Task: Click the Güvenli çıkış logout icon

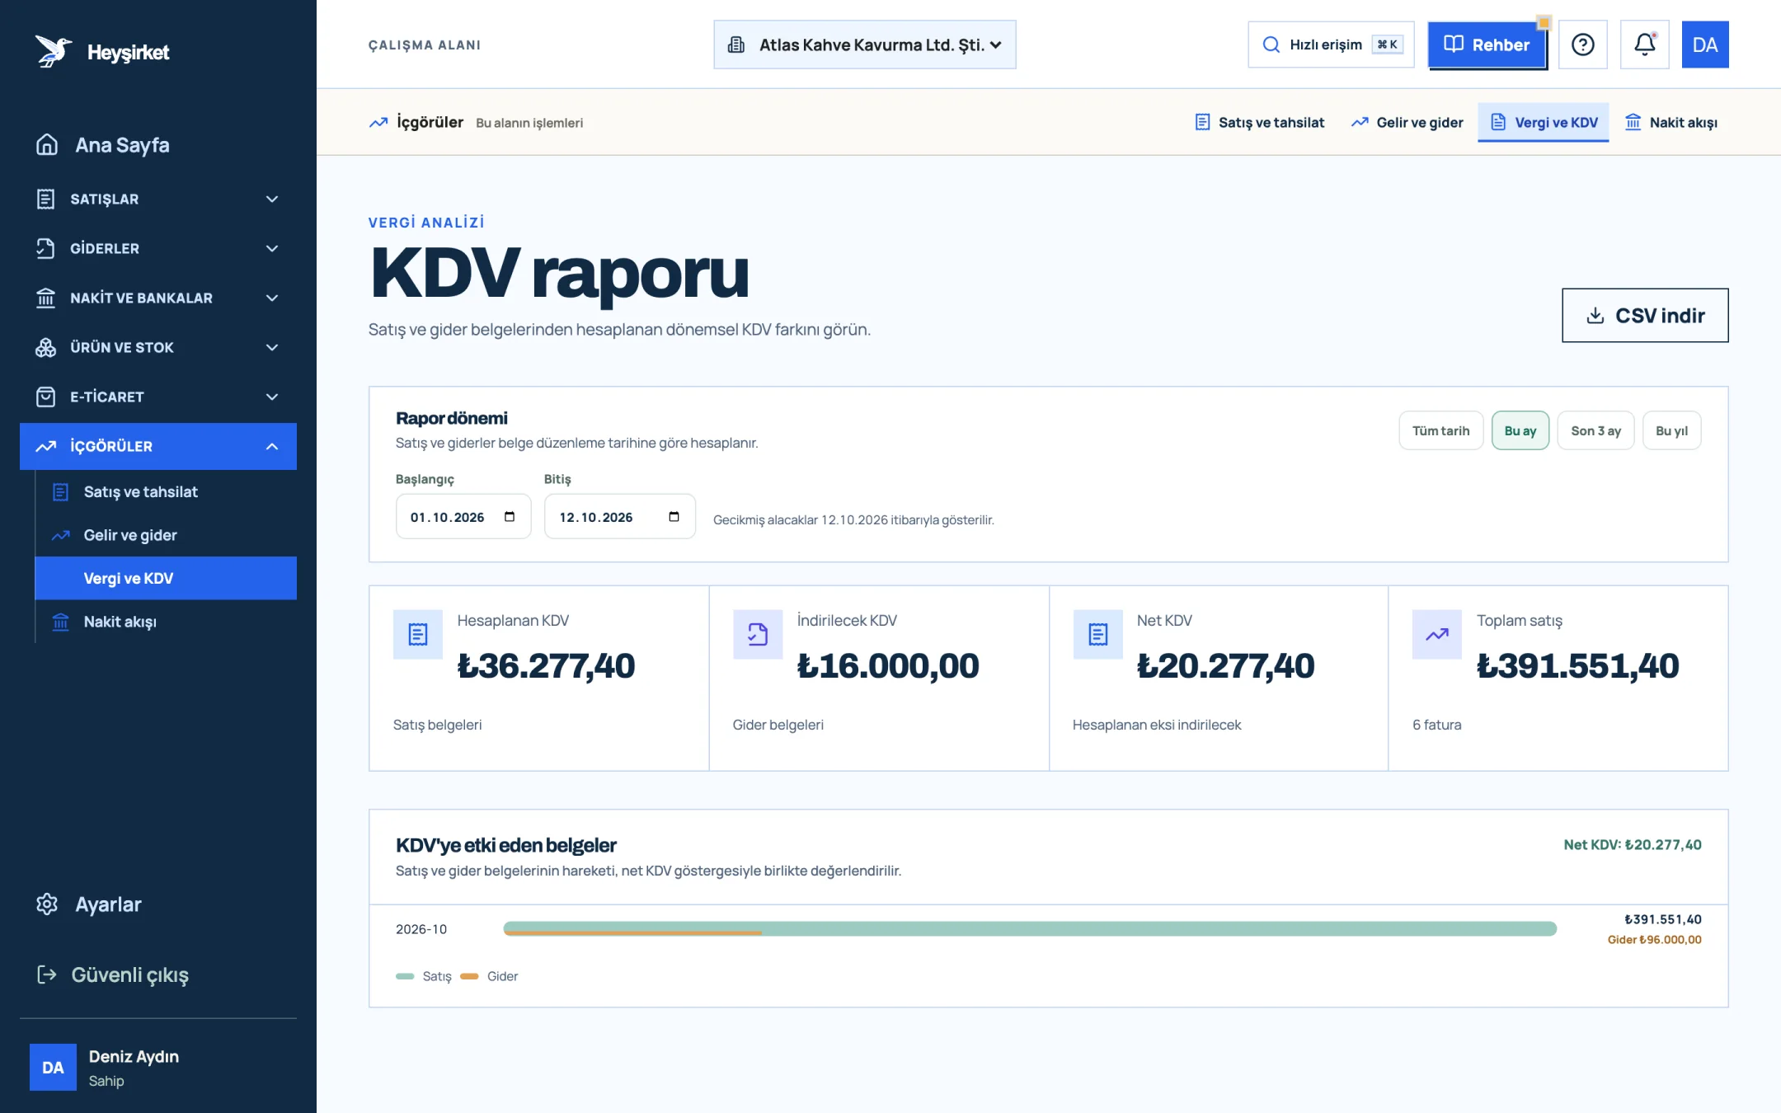Action: tap(47, 974)
